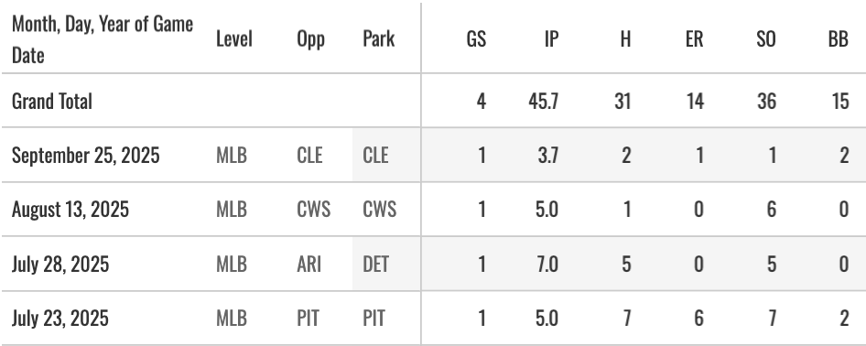Select the CWS park cell

[379, 210]
